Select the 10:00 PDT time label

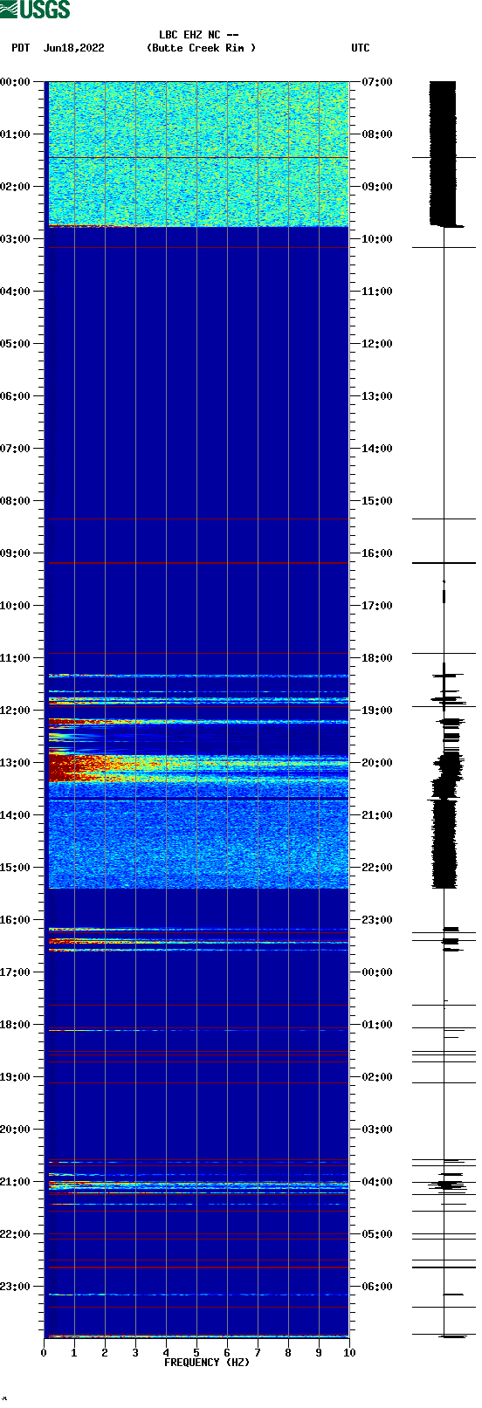click(x=15, y=606)
